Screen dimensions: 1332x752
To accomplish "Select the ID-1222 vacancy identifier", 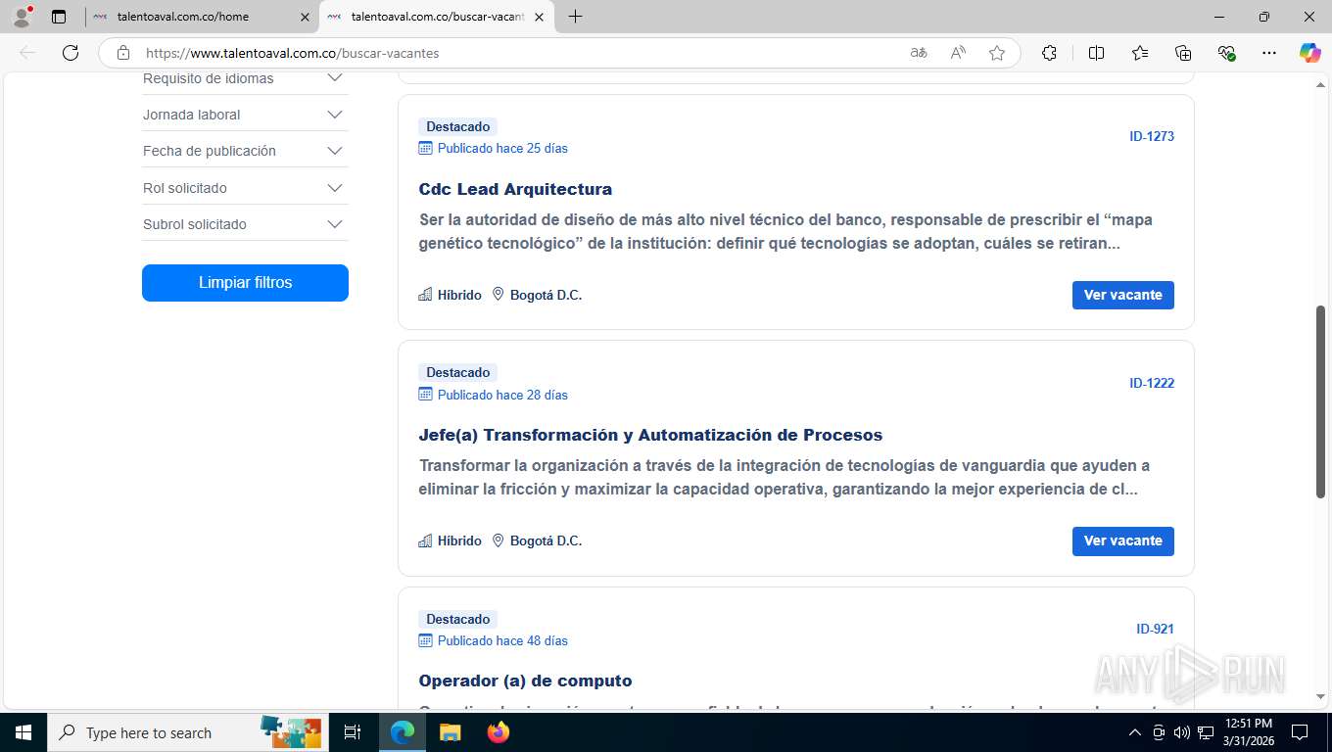I will pos(1152,383).
